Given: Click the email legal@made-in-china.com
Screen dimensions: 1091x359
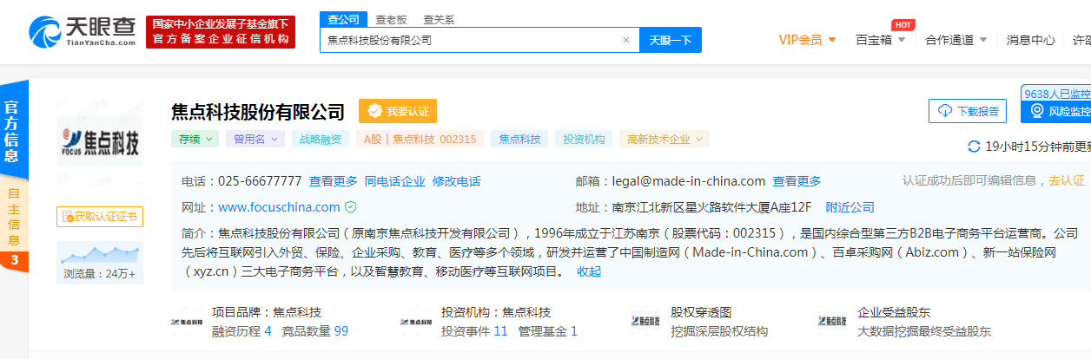Looking at the screenshot, I should (689, 181).
